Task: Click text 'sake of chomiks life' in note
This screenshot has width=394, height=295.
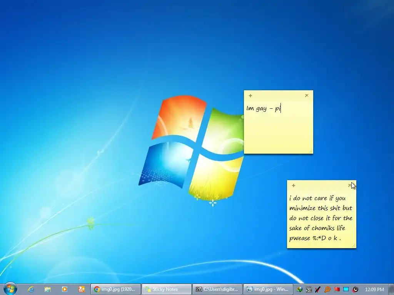Action: point(317,228)
